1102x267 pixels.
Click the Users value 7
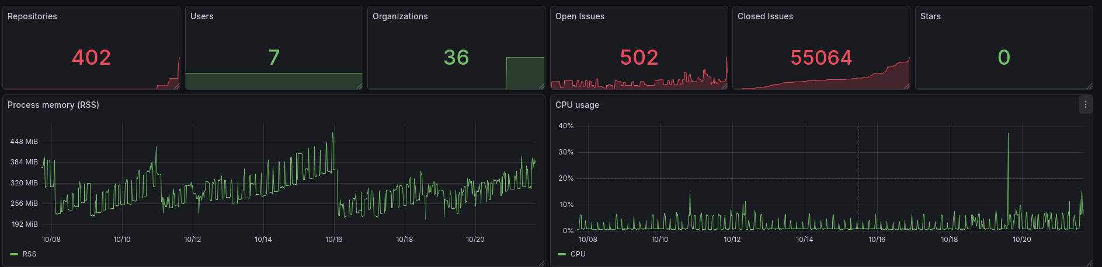274,57
